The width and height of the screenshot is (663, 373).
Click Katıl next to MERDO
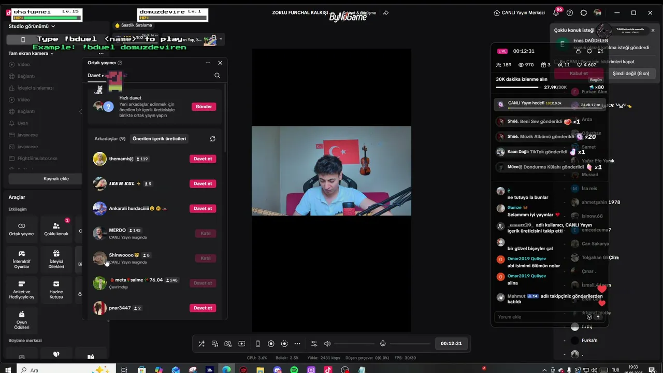coord(206,234)
